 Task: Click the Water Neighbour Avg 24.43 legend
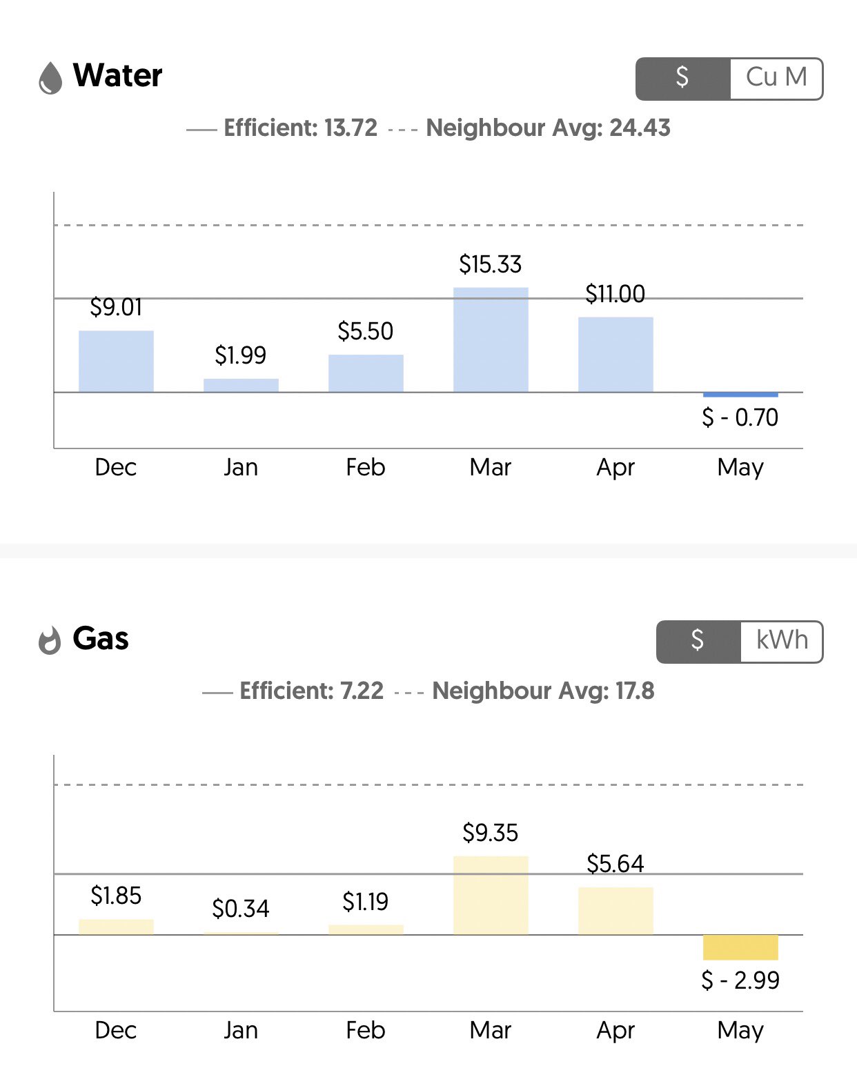530,128
